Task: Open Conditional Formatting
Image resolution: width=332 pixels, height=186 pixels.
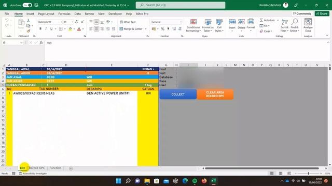Action: point(193,25)
